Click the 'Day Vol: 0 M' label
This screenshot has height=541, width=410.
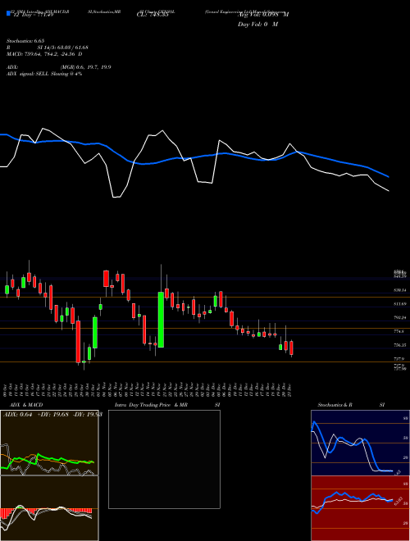(257, 25)
